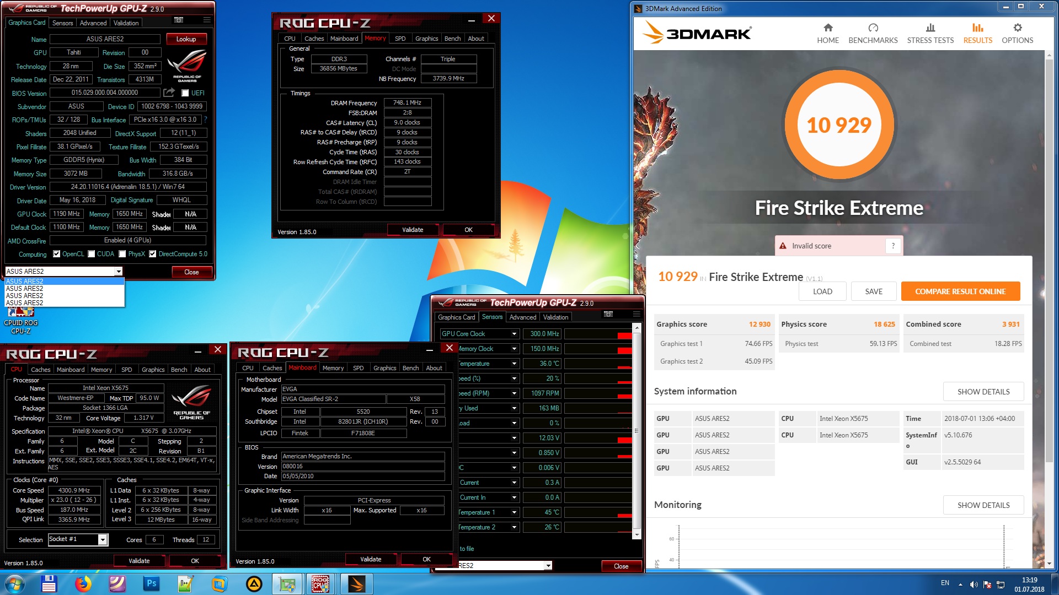This screenshot has width=1059, height=595.
Task: Click the Bus Interface question mark in GPU-Z
Action: (205, 120)
